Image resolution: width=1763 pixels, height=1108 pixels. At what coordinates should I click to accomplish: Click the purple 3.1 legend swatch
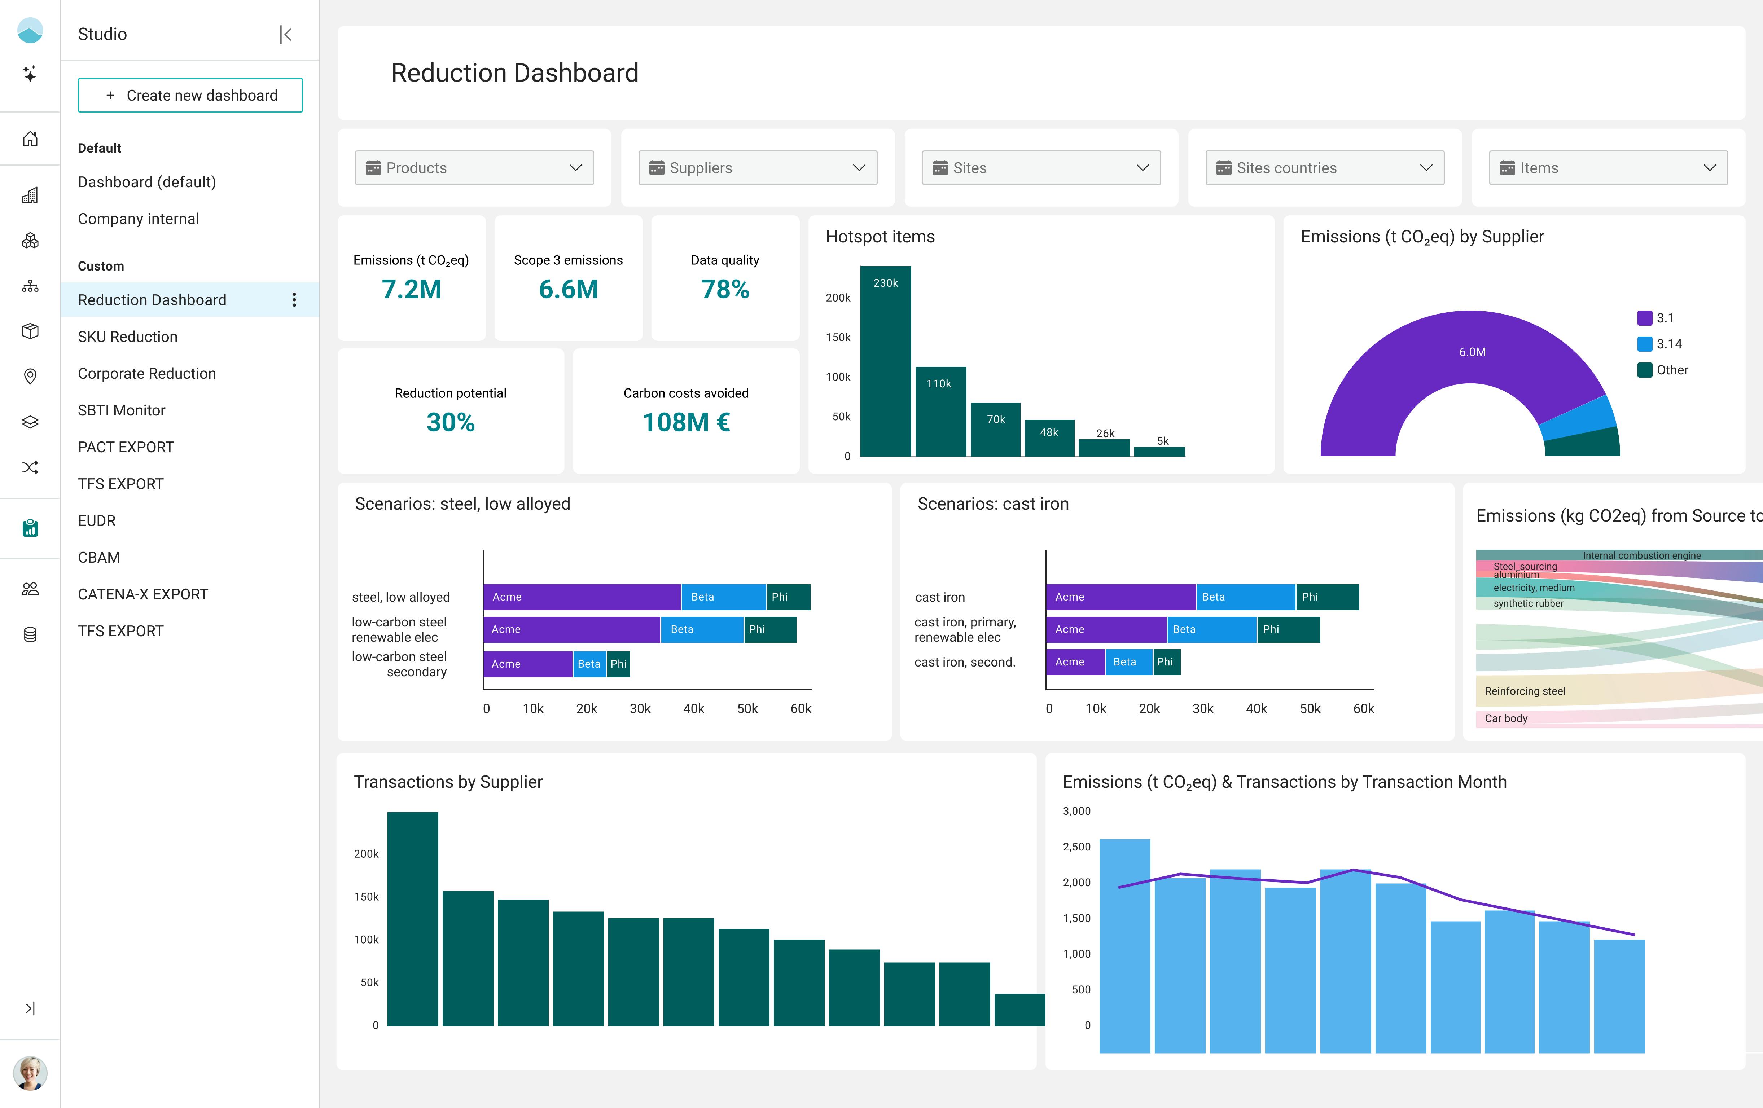[x=1644, y=318]
